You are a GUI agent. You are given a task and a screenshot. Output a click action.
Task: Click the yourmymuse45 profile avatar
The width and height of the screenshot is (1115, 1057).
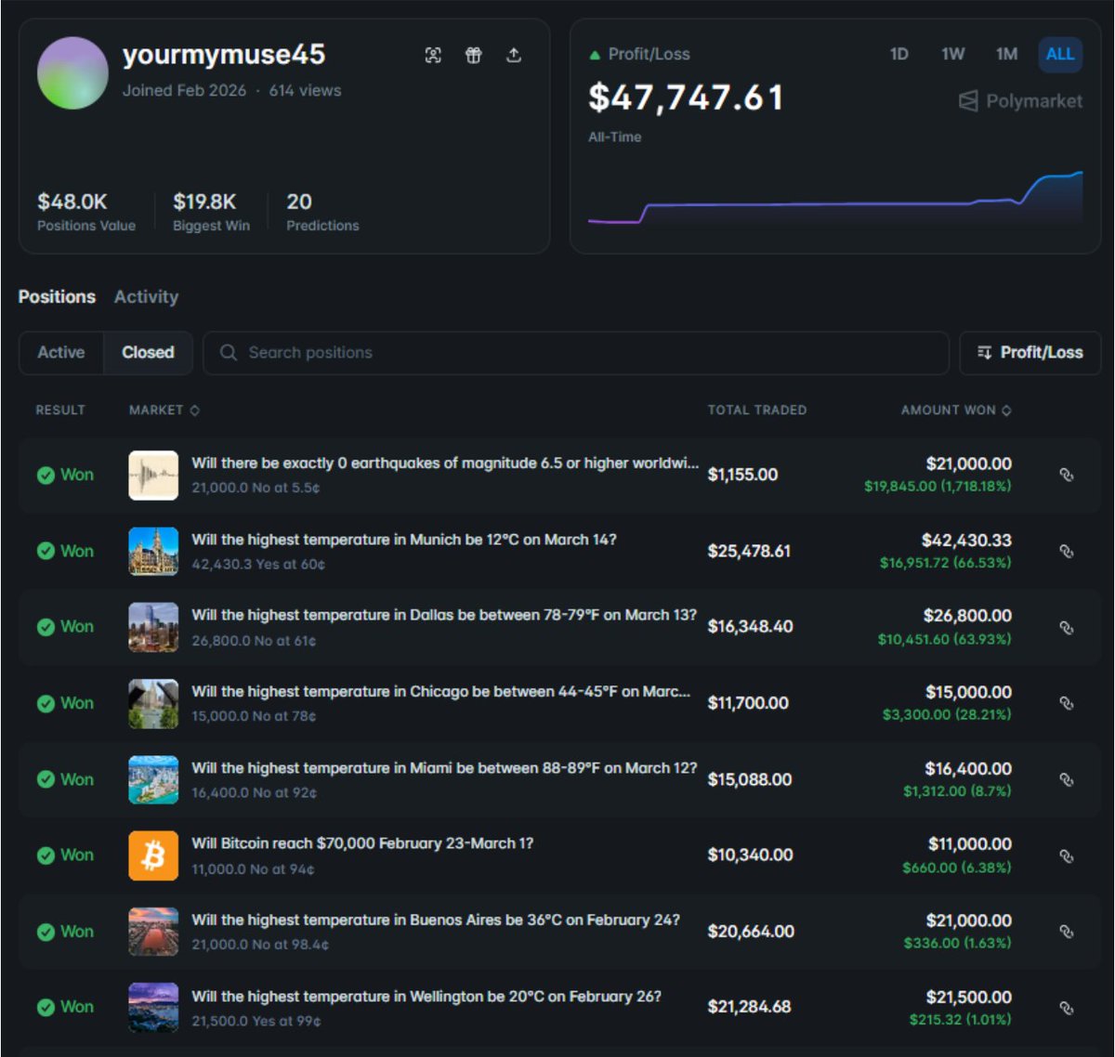(x=72, y=73)
